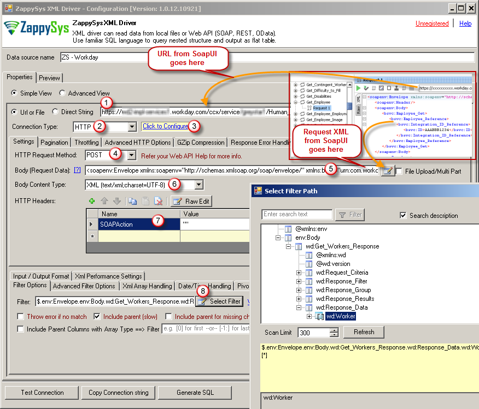Open the request body edit icon button
The width and height of the screenshot is (479, 409).
point(387,171)
